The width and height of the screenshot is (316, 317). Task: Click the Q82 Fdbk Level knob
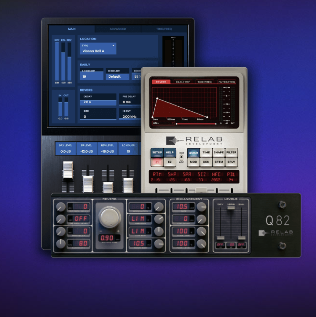[x=202, y=244]
